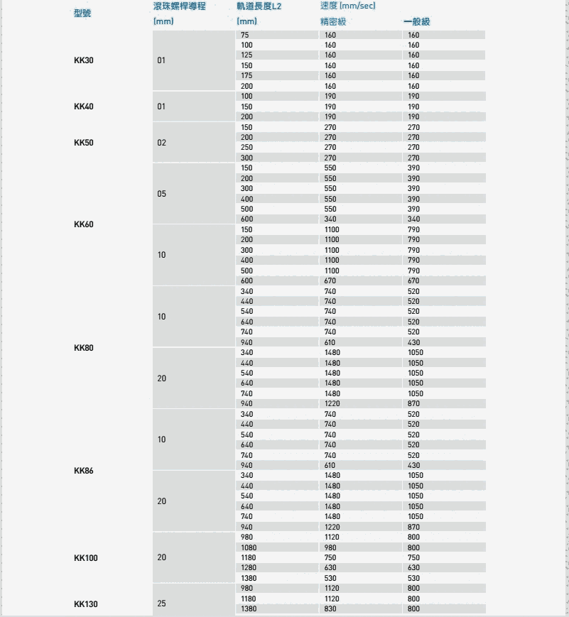This screenshot has width=569, height=617.
Task: Select the KK60 model label
Action: point(83,224)
